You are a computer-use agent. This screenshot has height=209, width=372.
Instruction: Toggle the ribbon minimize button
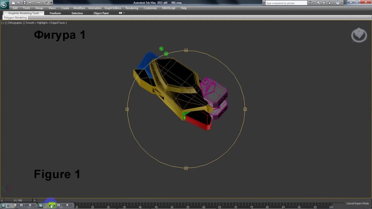coord(120,13)
